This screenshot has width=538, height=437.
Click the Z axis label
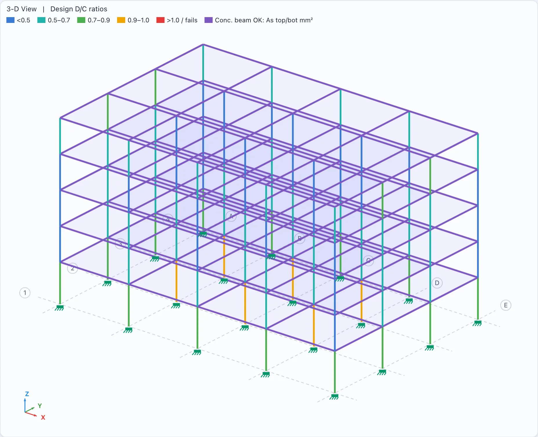tap(27, 394)
